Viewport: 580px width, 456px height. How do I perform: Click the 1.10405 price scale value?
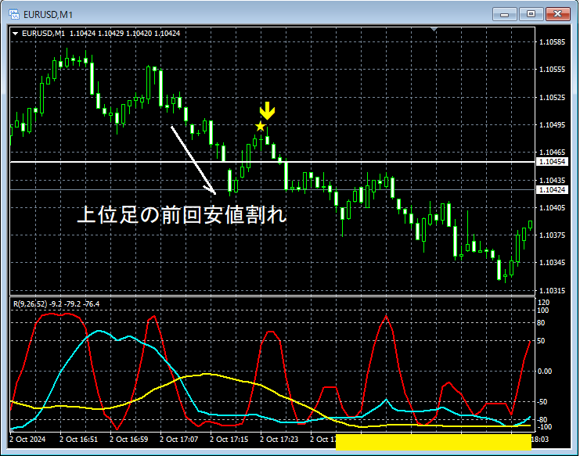click(x=553, y=208)
